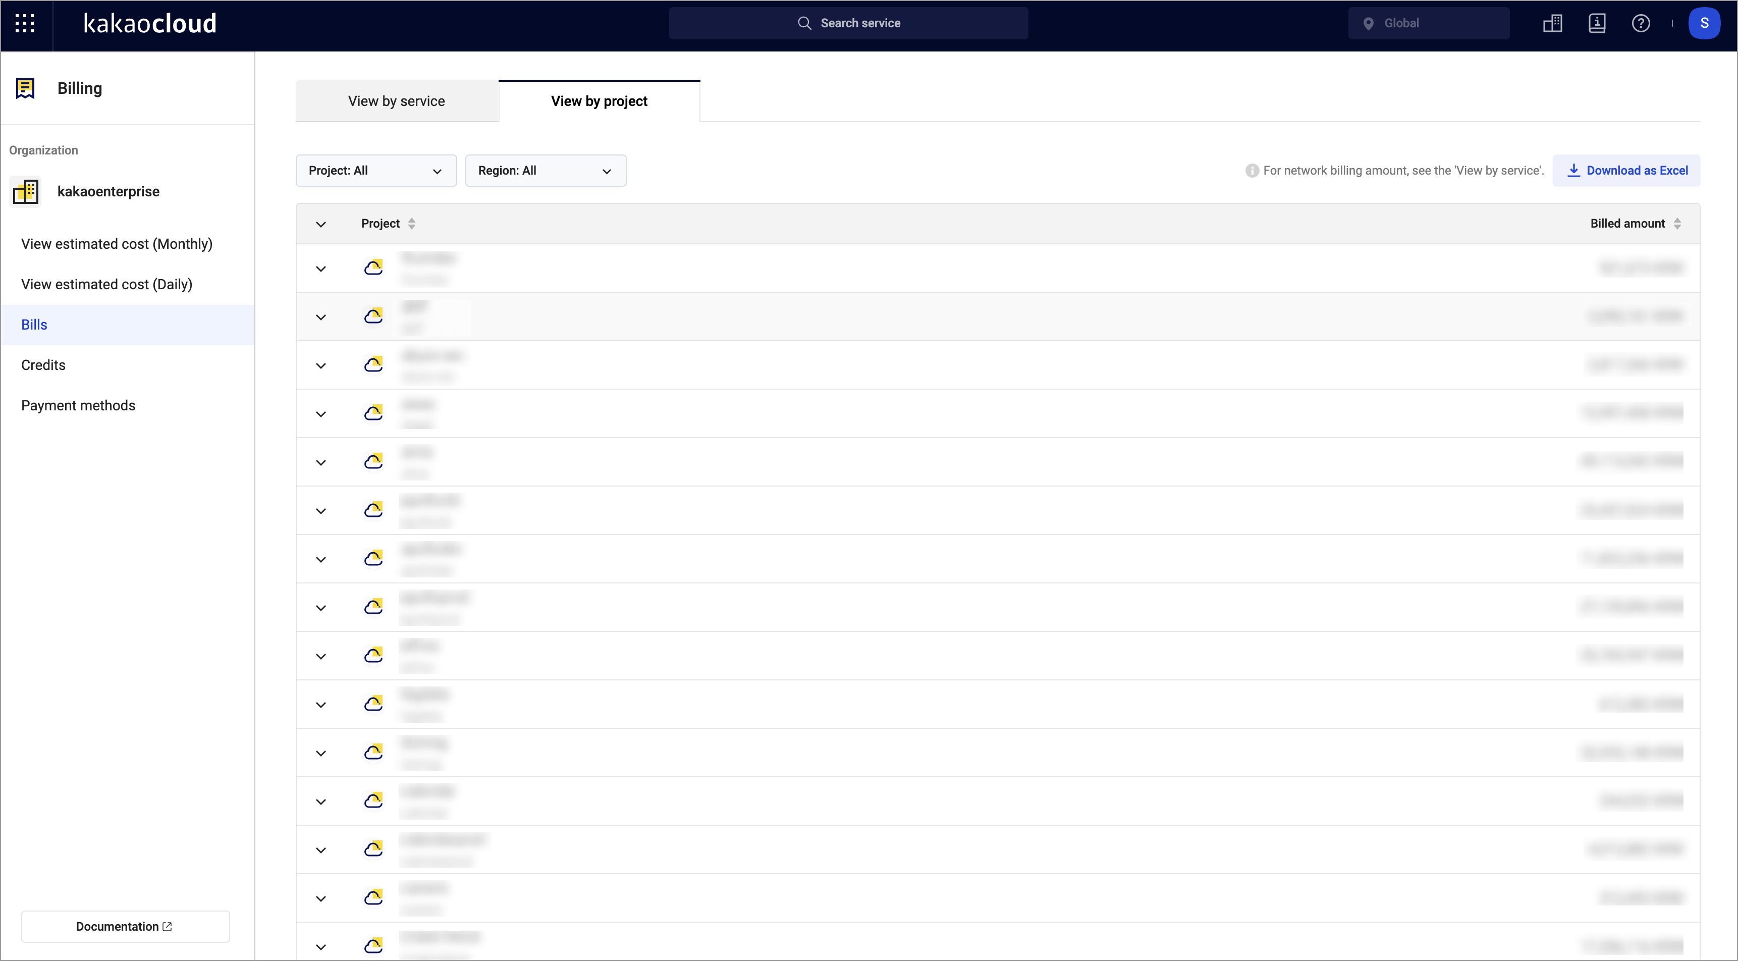This screenshot has width=1738, height=961.
Task: Switch to the View by service tab
Action: [396, 100]
